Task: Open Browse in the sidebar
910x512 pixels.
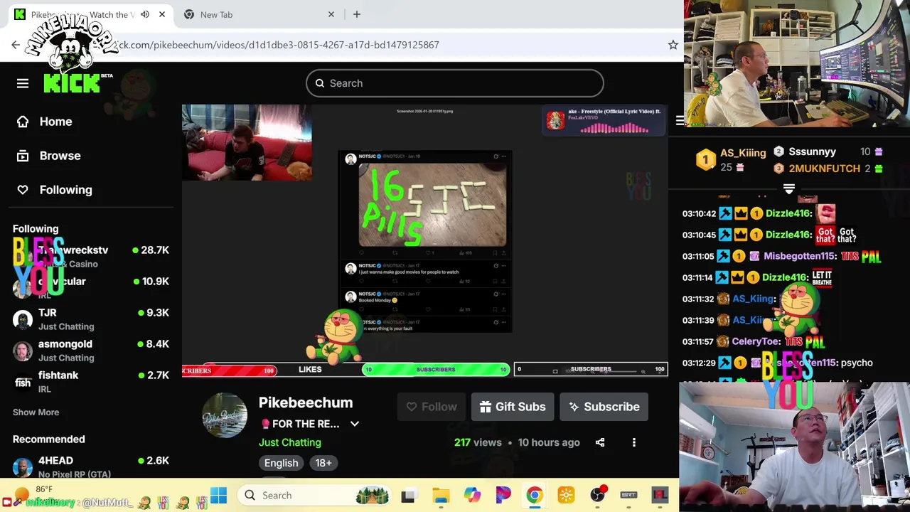Action: 60,156
